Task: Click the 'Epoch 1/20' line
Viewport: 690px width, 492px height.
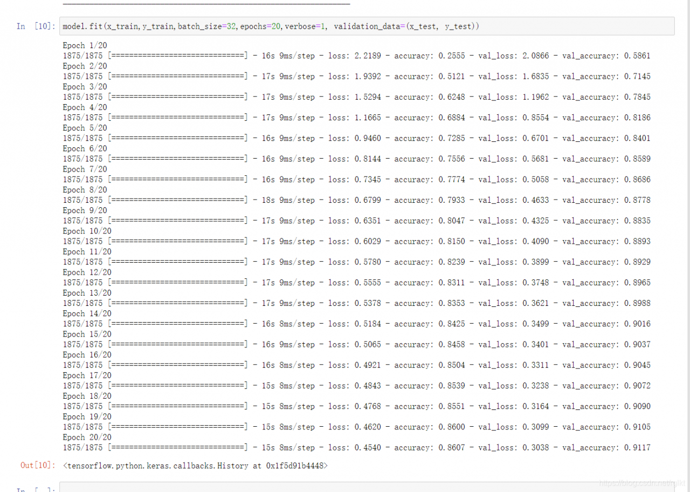Action: coord(85,45)
